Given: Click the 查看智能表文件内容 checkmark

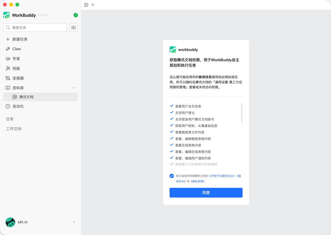Looking at the screenshot, I should 172,132.
